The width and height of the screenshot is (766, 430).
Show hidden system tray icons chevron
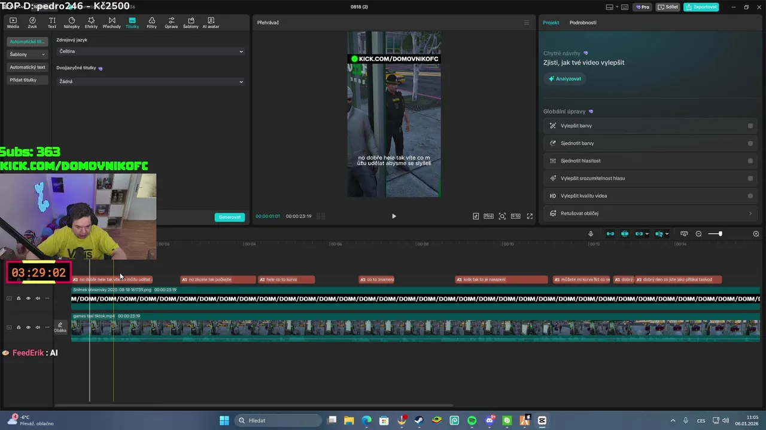pos(673,420)
